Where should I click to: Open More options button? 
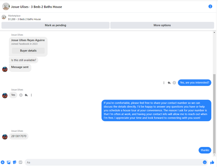point(162,25)
